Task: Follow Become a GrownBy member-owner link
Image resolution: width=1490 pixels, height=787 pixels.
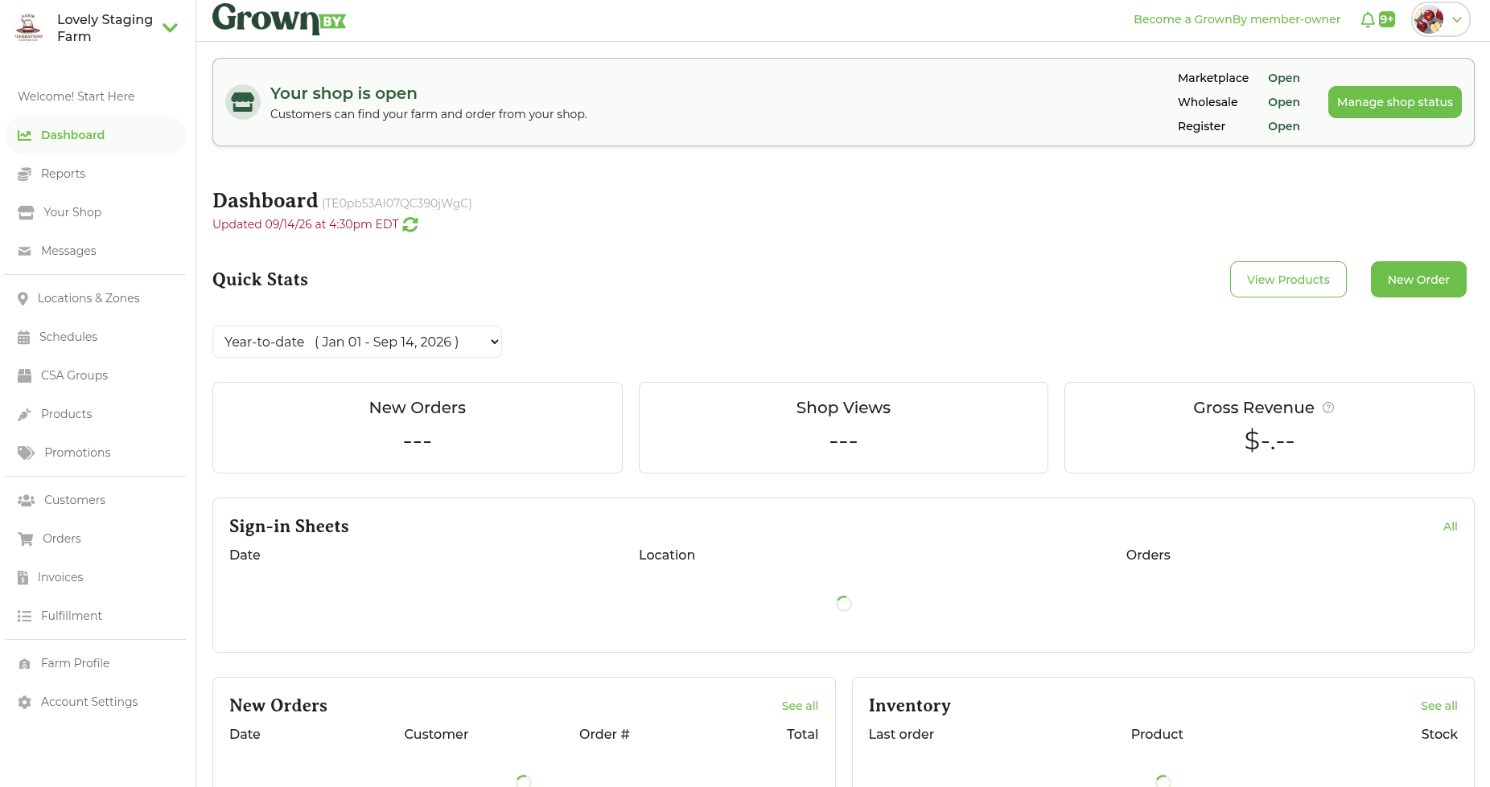Action: tap(1237, 19)
